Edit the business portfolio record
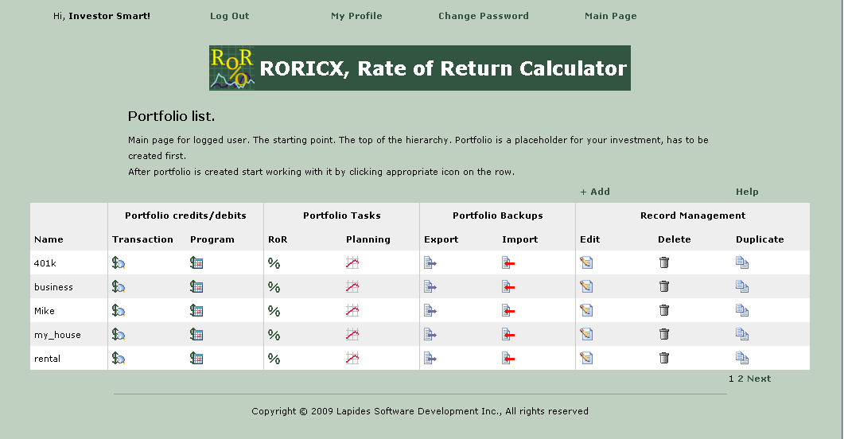Screen dimensions: 844x439 pyautogui.click(x=586, y=287)
